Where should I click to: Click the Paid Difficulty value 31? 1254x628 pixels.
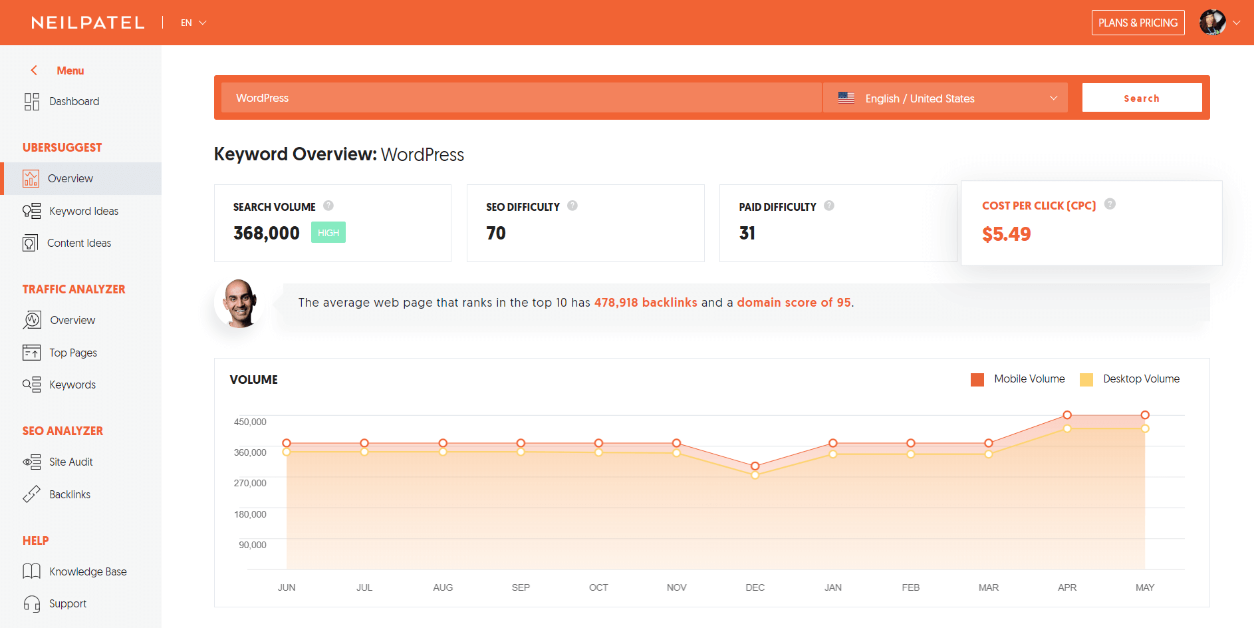click(747, 233)
